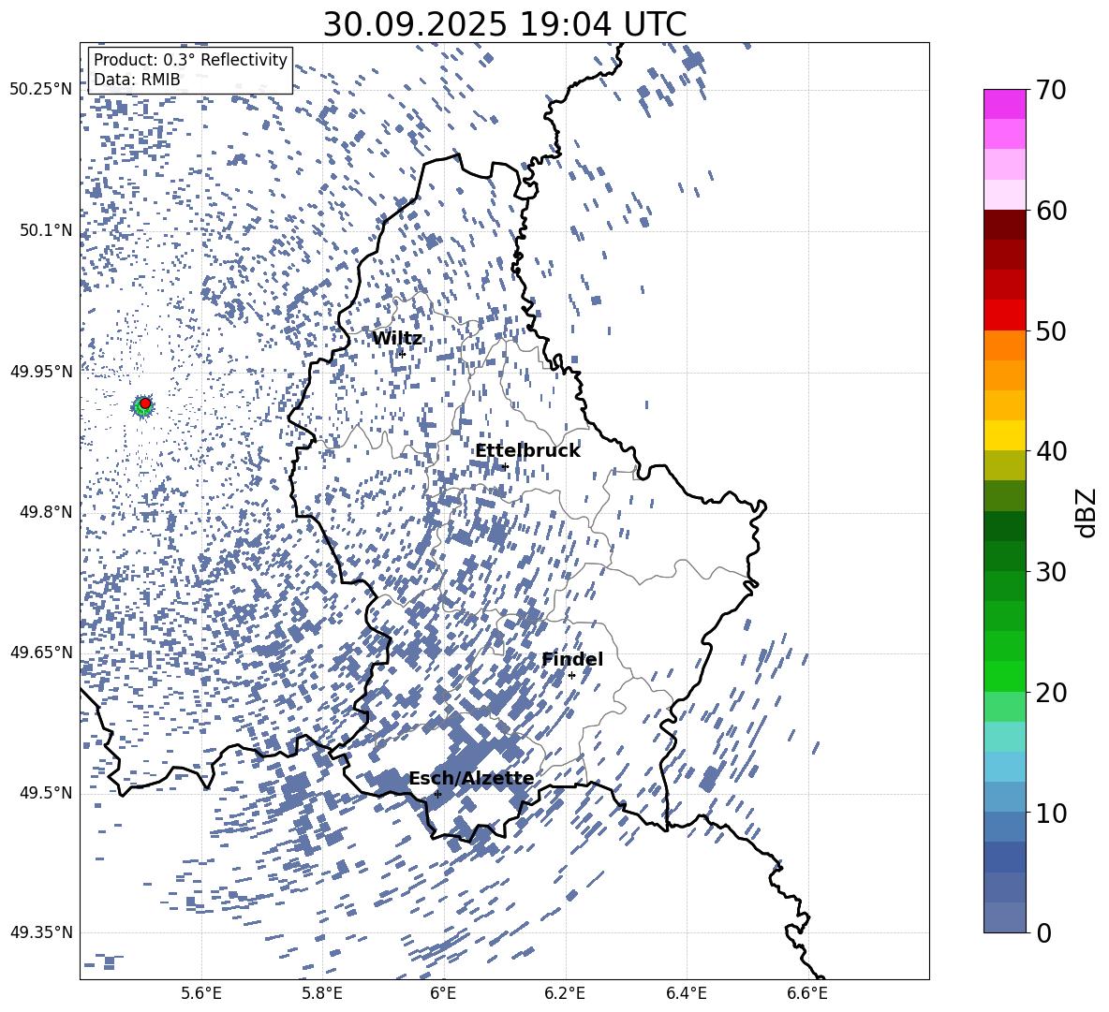The image size is (1109, 1012).
Task: Click the 49.5°N latitude label
Action: [45, 792]
